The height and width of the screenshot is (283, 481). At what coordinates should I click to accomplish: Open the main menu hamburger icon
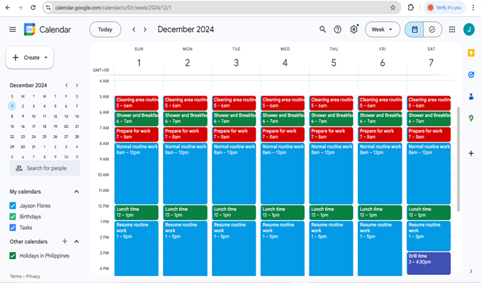pyautogui.click(x=12, y=29)
